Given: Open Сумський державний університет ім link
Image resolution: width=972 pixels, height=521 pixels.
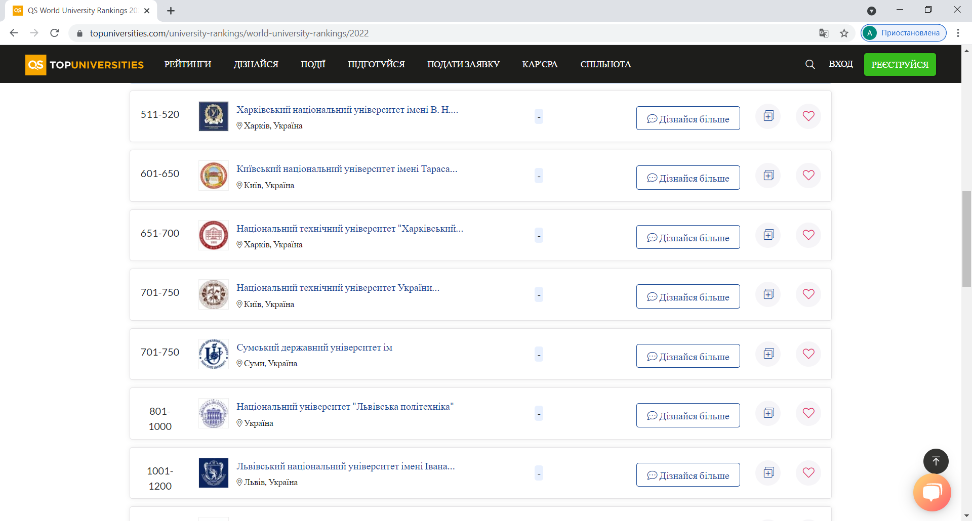Looking at the screenshot, I should pos(314,348).
